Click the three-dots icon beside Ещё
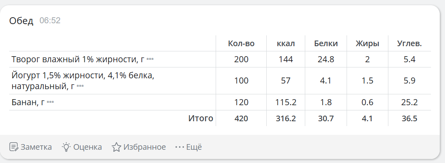 [180, 147]
